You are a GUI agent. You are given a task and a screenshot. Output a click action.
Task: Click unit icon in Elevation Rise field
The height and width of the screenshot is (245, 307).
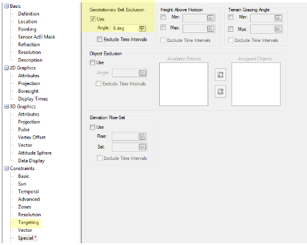click(x=142, y=137)
